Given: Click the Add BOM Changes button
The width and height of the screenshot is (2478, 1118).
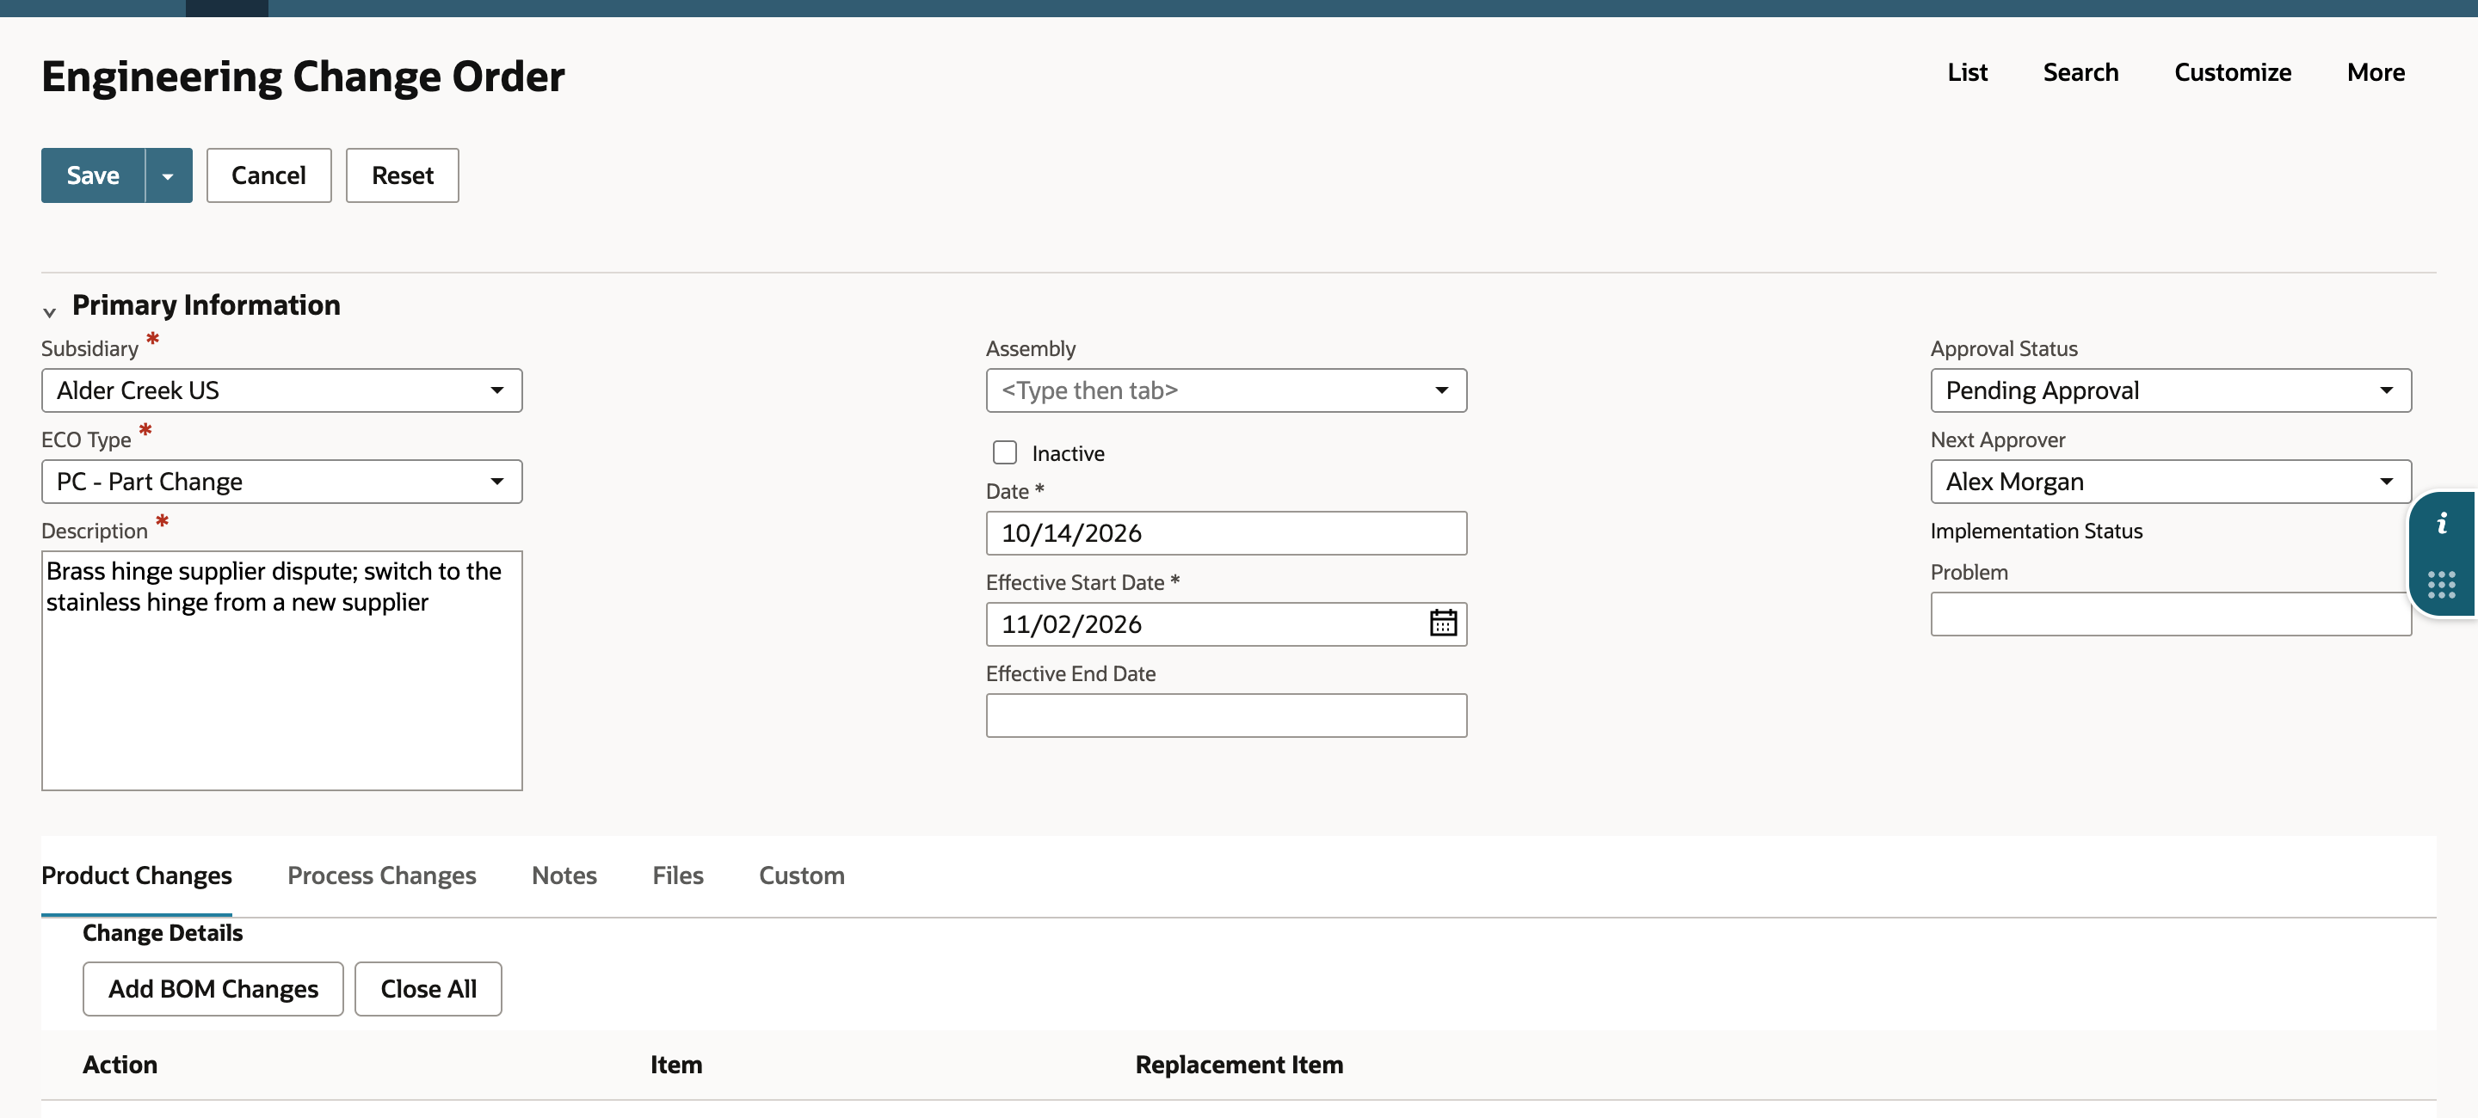Looking at the screenshot, I should 213,989.
